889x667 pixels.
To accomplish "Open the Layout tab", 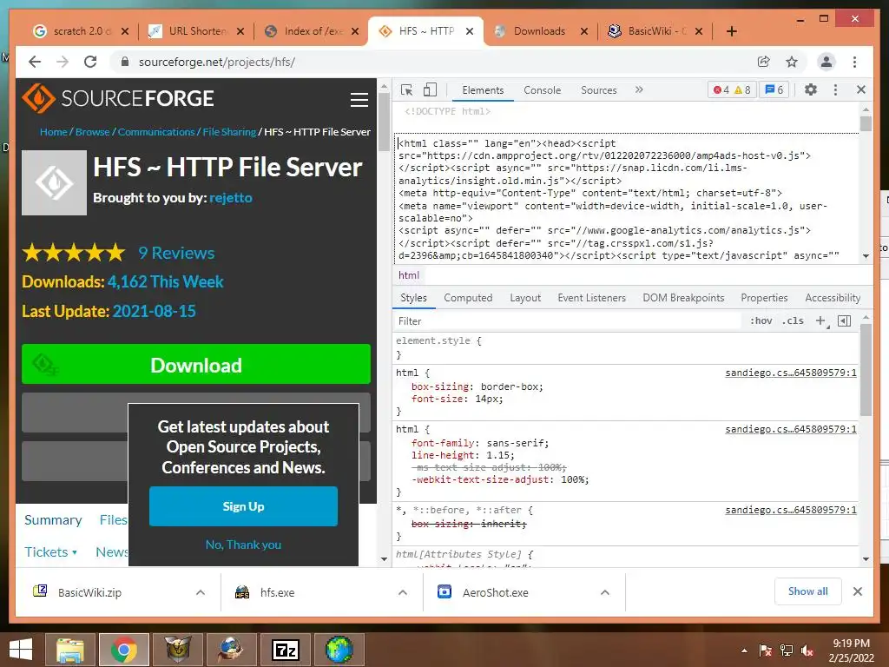I will [525, 298].
